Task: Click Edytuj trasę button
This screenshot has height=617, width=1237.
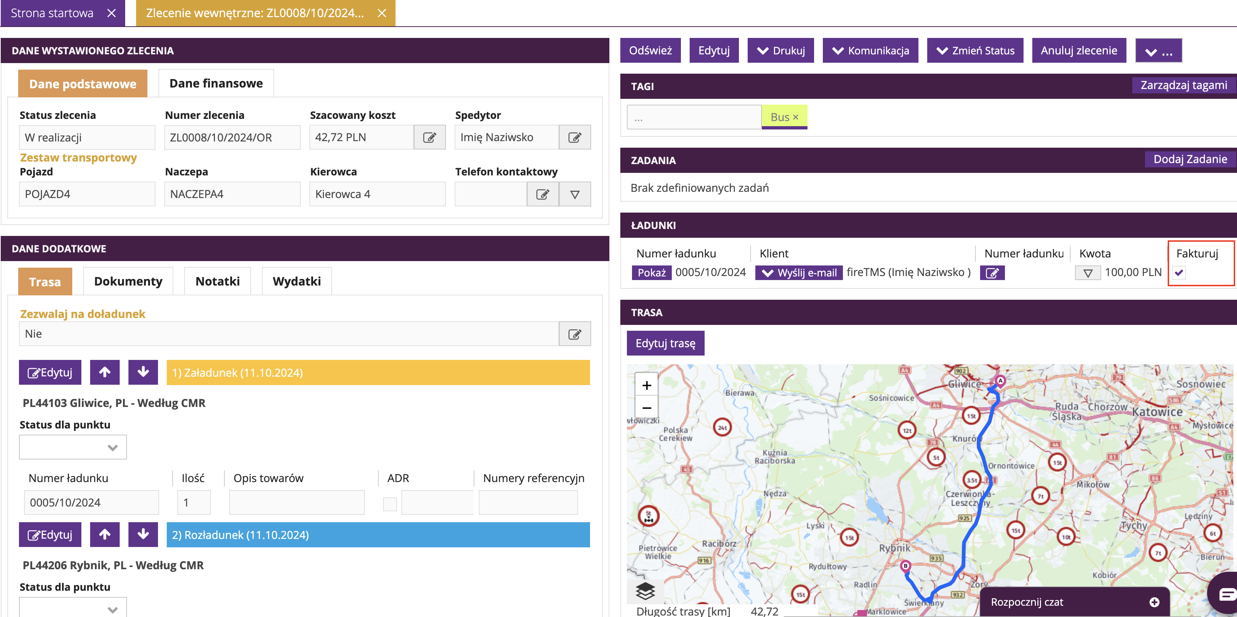Action: [x=665, y=343]
